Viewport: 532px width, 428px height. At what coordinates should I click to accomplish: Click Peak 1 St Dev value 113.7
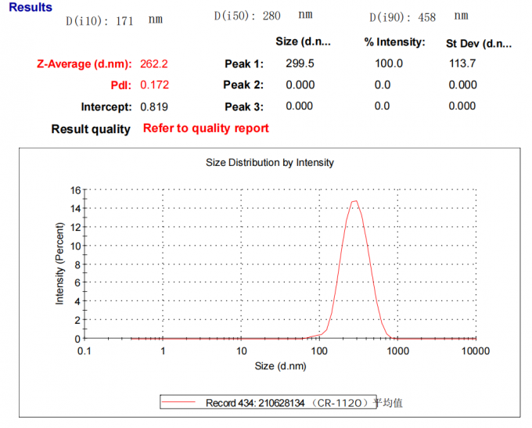462,63
